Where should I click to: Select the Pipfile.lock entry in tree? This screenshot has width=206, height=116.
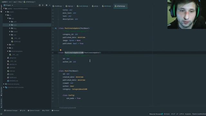click(x=12, y=77)
